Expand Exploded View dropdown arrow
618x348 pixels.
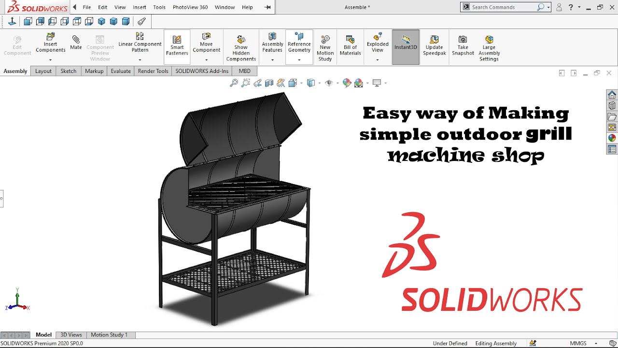coord(378,60)
